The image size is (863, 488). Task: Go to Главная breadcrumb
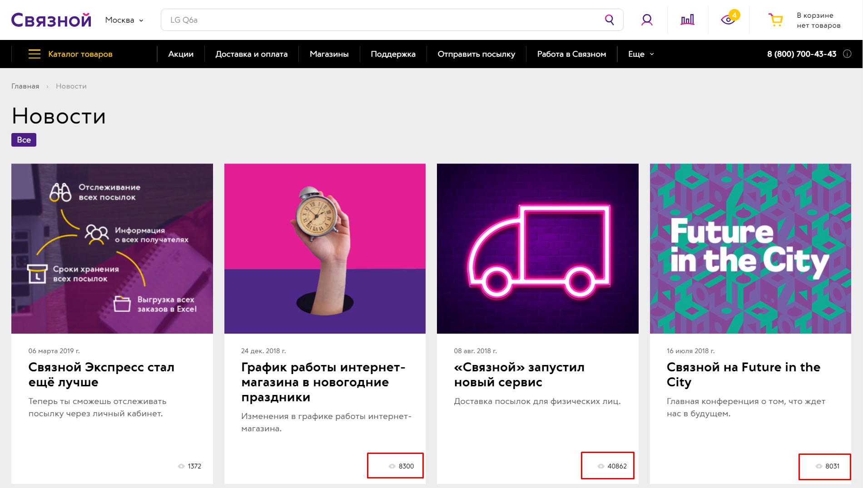click(25, 86)
